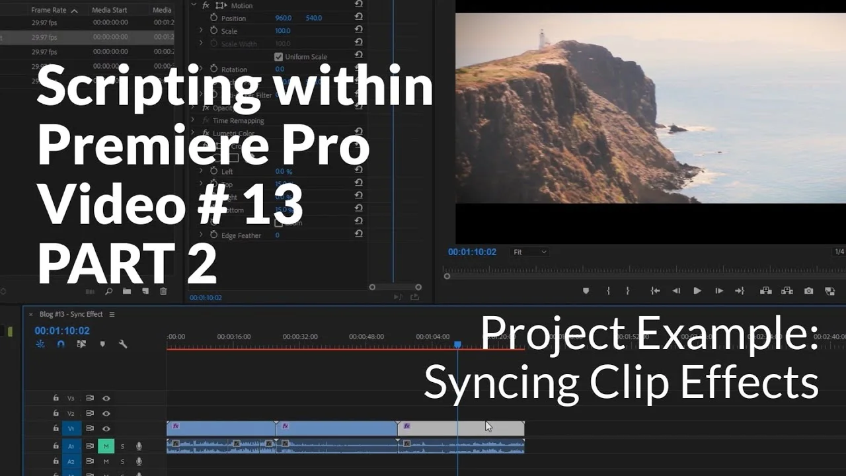Screen dimensions: 846x476
Task: Add a marker in the timeline
Action: coord(102,344)
